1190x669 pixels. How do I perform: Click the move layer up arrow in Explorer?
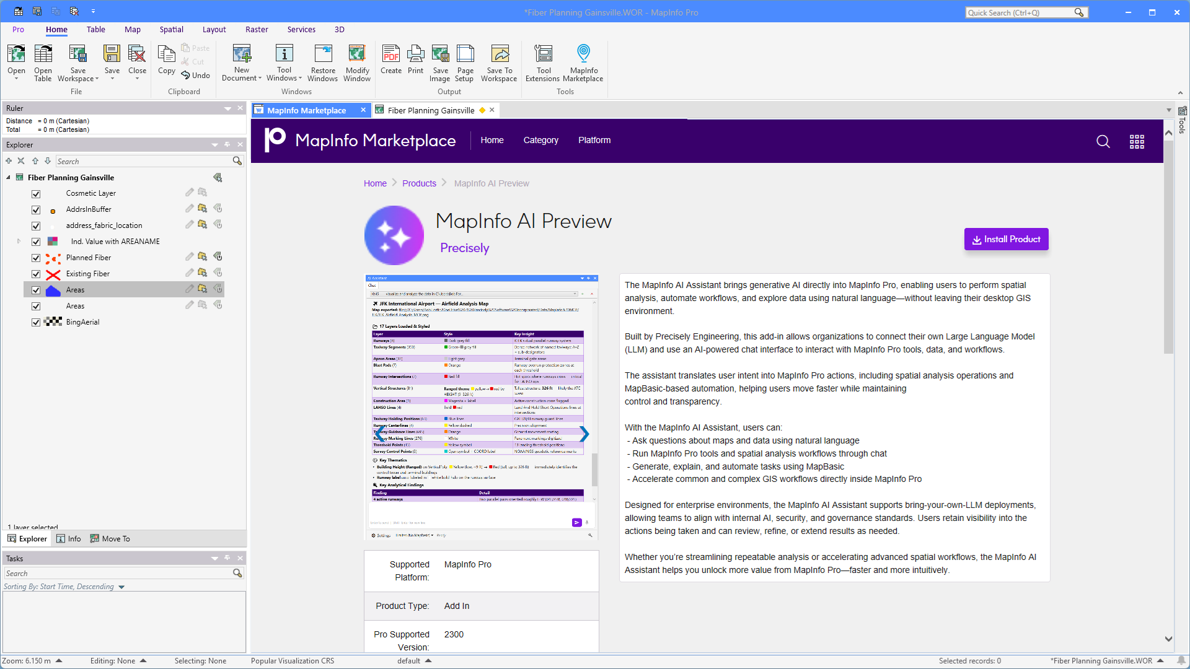click(x=35, y=161)
